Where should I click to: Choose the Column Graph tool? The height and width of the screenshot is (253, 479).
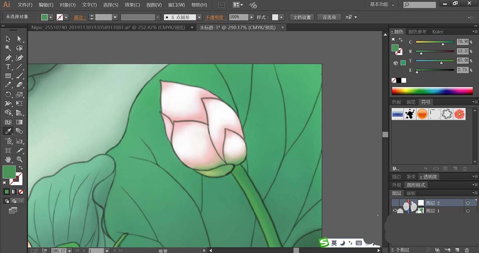click(19, 141)
